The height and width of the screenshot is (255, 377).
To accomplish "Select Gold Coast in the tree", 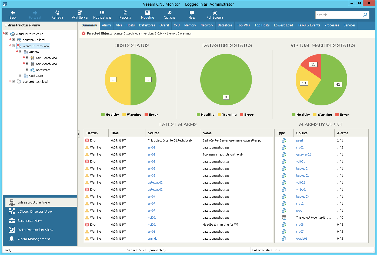I will pyautogui.click(x=36, y=76).
